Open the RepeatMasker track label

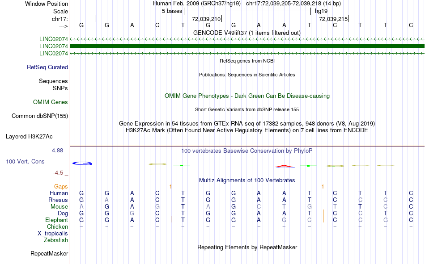click(x=49, y=253)
